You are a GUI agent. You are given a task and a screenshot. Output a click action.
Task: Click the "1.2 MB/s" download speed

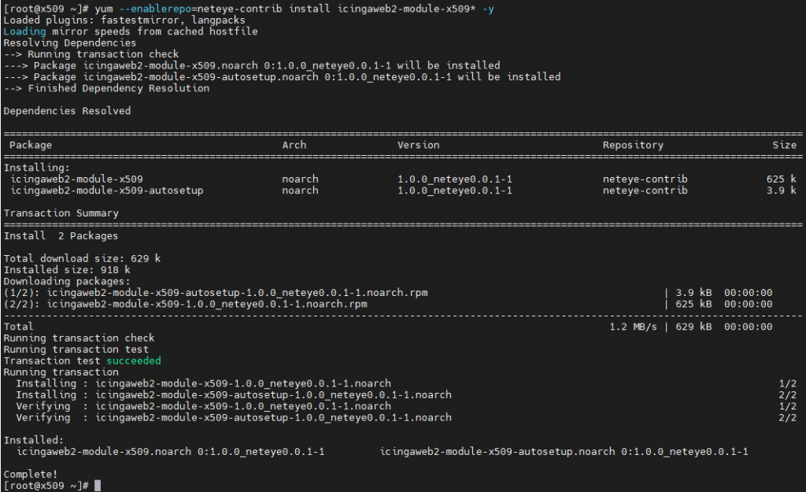click(634, 327)
